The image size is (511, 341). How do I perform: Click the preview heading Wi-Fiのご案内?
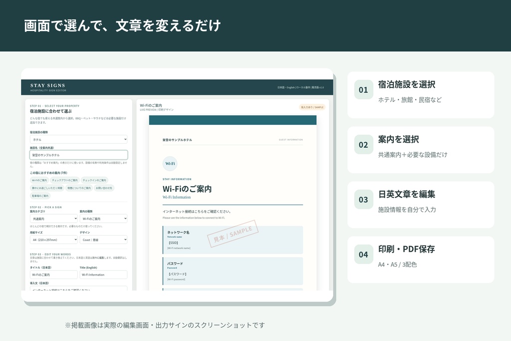tap(187, 189)
